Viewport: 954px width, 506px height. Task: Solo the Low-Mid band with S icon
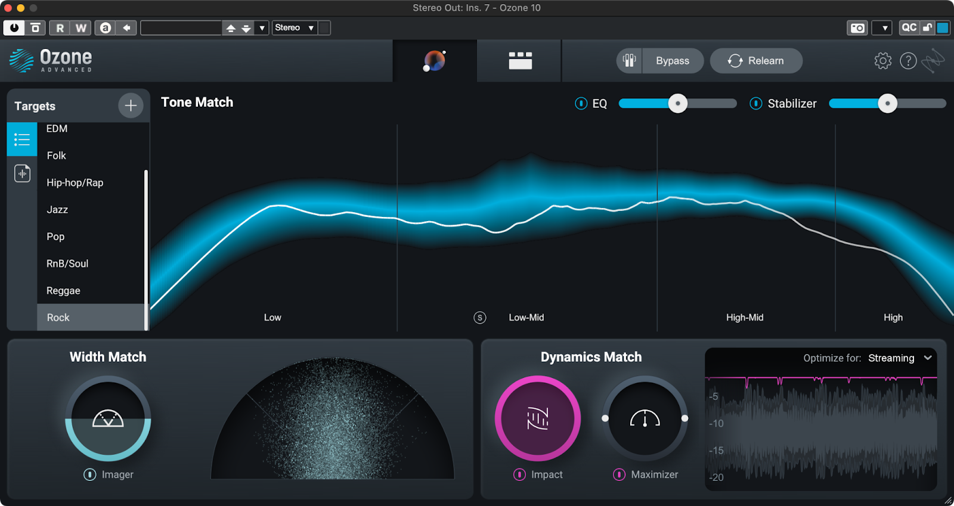[x=480, y=318]
